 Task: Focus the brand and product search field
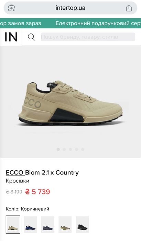coord(88,37)
